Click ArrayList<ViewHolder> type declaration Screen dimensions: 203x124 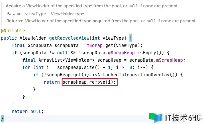(67, 60)
